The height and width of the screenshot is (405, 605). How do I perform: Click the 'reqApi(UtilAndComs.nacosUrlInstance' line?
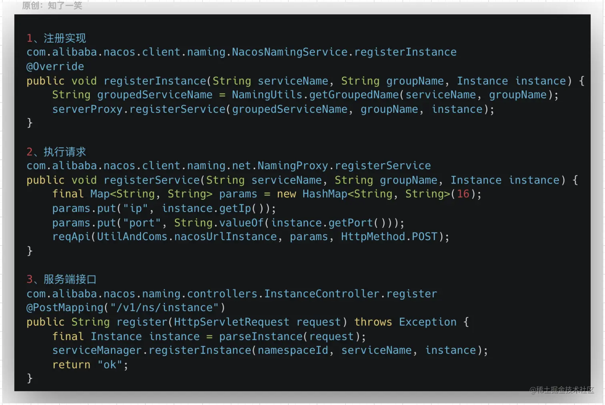pos(251,237)
